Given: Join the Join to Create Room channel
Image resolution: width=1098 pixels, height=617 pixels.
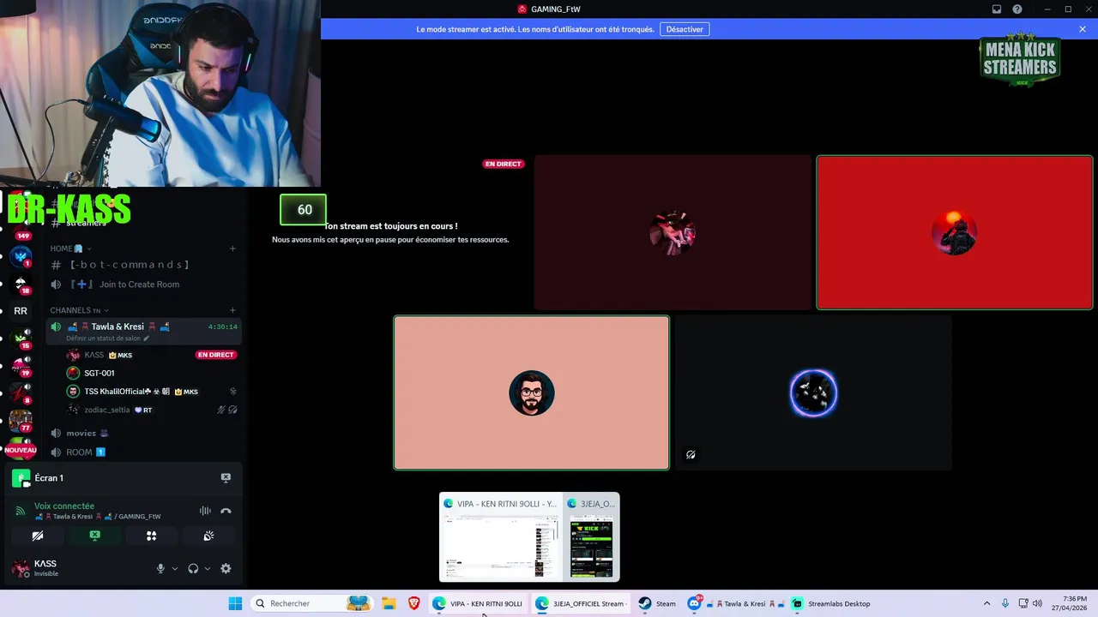Looking at the screenshot, I should click(x=143, y=285).
